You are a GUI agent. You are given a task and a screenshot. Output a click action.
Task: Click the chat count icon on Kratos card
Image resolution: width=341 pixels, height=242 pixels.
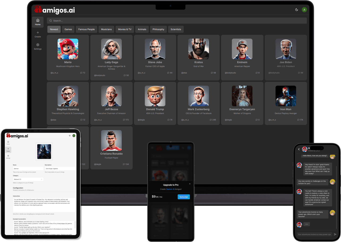click(x=212, y=73)
